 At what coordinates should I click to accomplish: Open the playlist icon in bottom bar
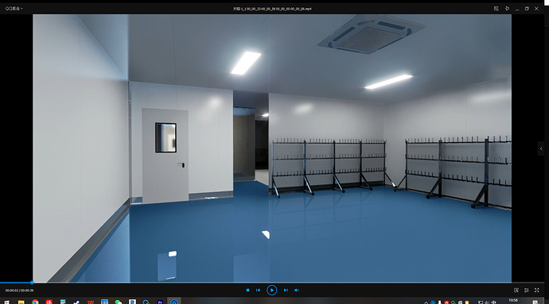pyautogui.click(x=526, y=290)
